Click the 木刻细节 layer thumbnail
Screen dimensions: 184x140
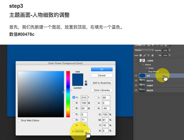point(142,85)
